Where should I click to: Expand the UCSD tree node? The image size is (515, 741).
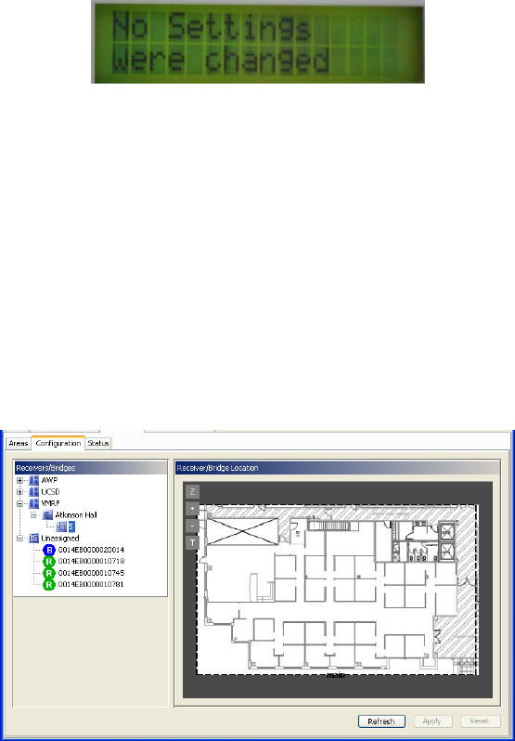click(x=19, y=491)
